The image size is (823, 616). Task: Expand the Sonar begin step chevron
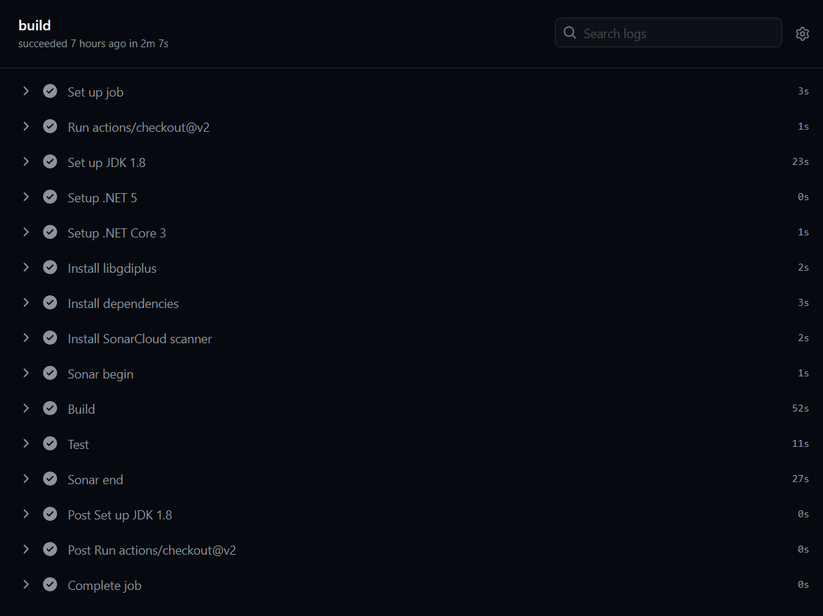tap(25, 373)
